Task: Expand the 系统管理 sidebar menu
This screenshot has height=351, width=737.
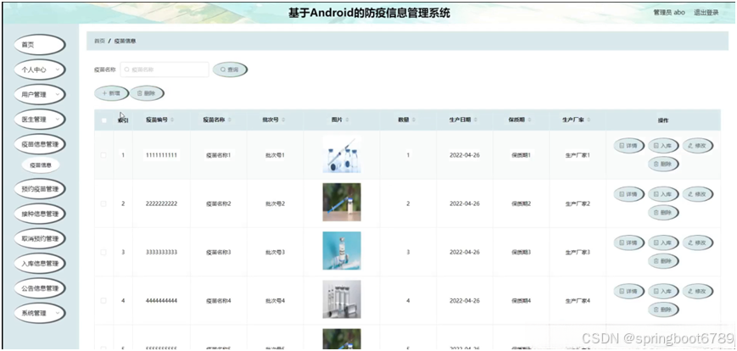Action: click(40, 313)
